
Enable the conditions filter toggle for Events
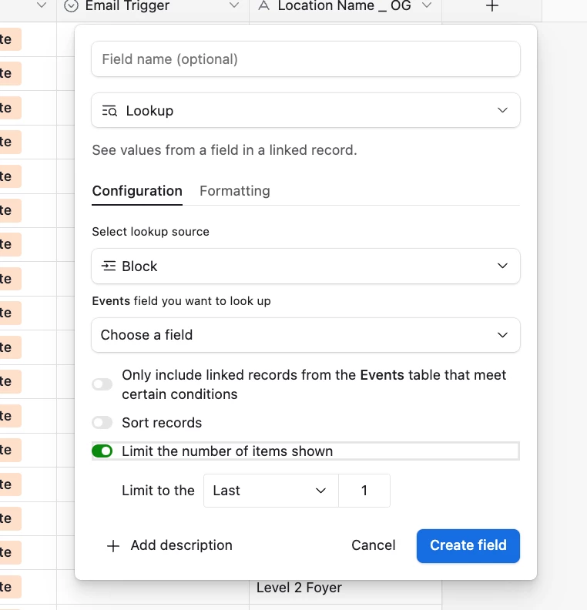coord(102,384)
